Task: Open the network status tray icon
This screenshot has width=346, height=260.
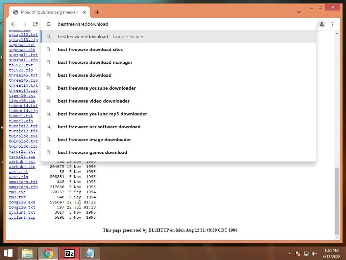Action: (x=306, y=254)
